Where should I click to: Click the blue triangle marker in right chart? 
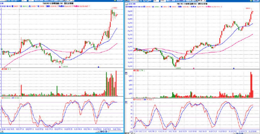click(234, 68)
